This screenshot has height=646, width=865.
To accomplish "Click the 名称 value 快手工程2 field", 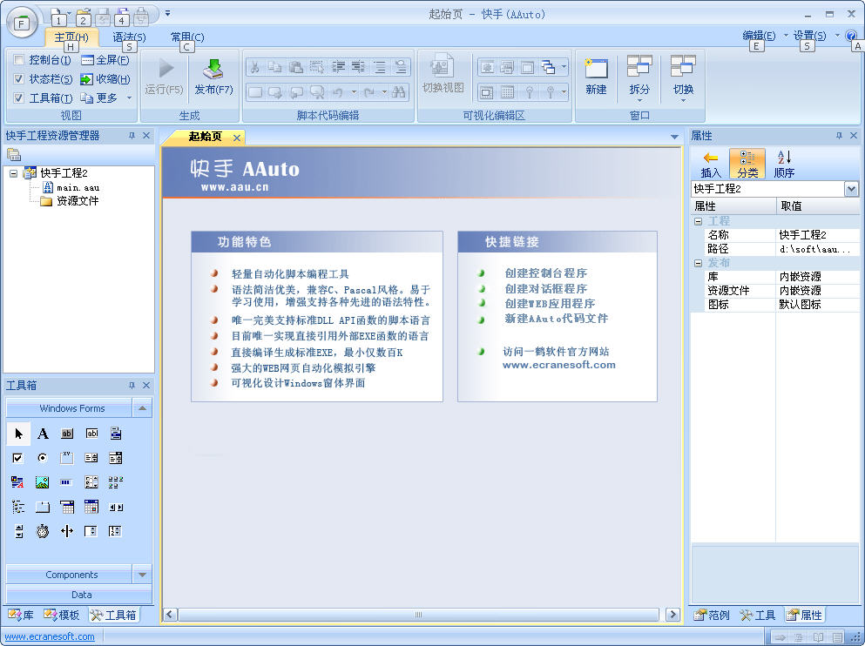I will click(x=818, y=235).
